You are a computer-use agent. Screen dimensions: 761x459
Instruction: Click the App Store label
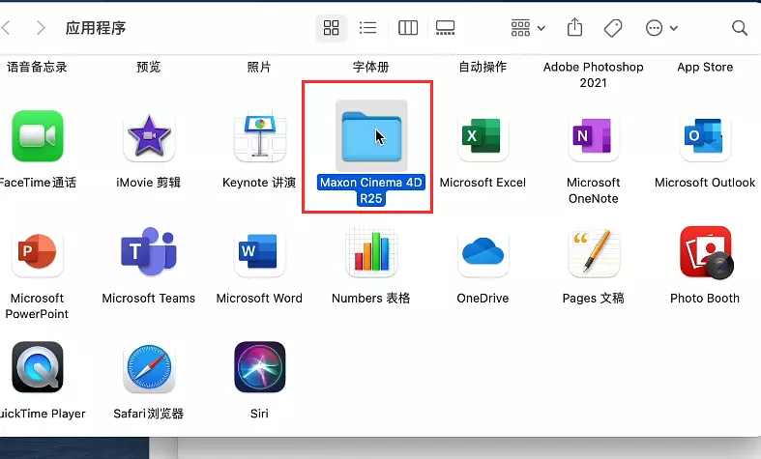705,67
